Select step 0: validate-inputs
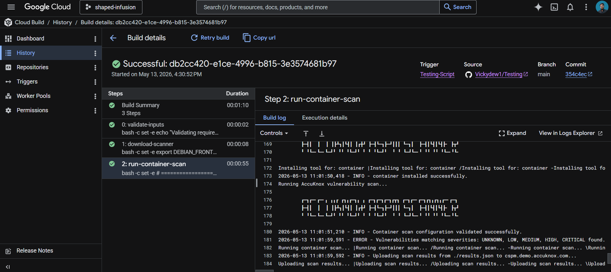The image size is (611, 272). 178,129
